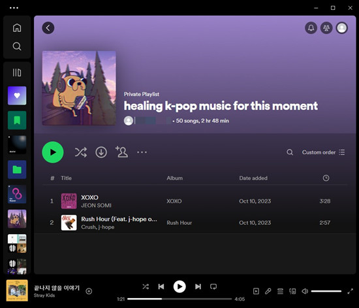This screenshot has height=308, width=359.
Task: Go to Home in the sidebar
Action: tap(17, 27)
